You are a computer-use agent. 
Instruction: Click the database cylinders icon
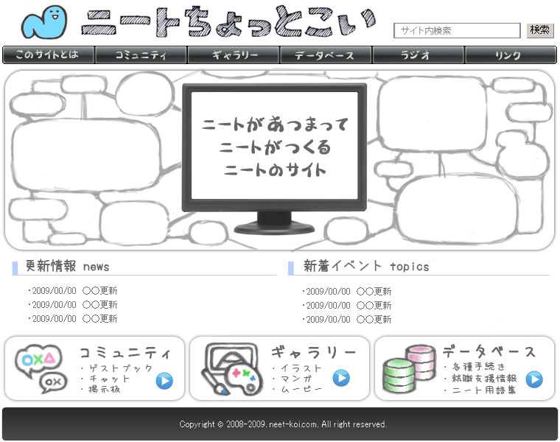(409, 368)
